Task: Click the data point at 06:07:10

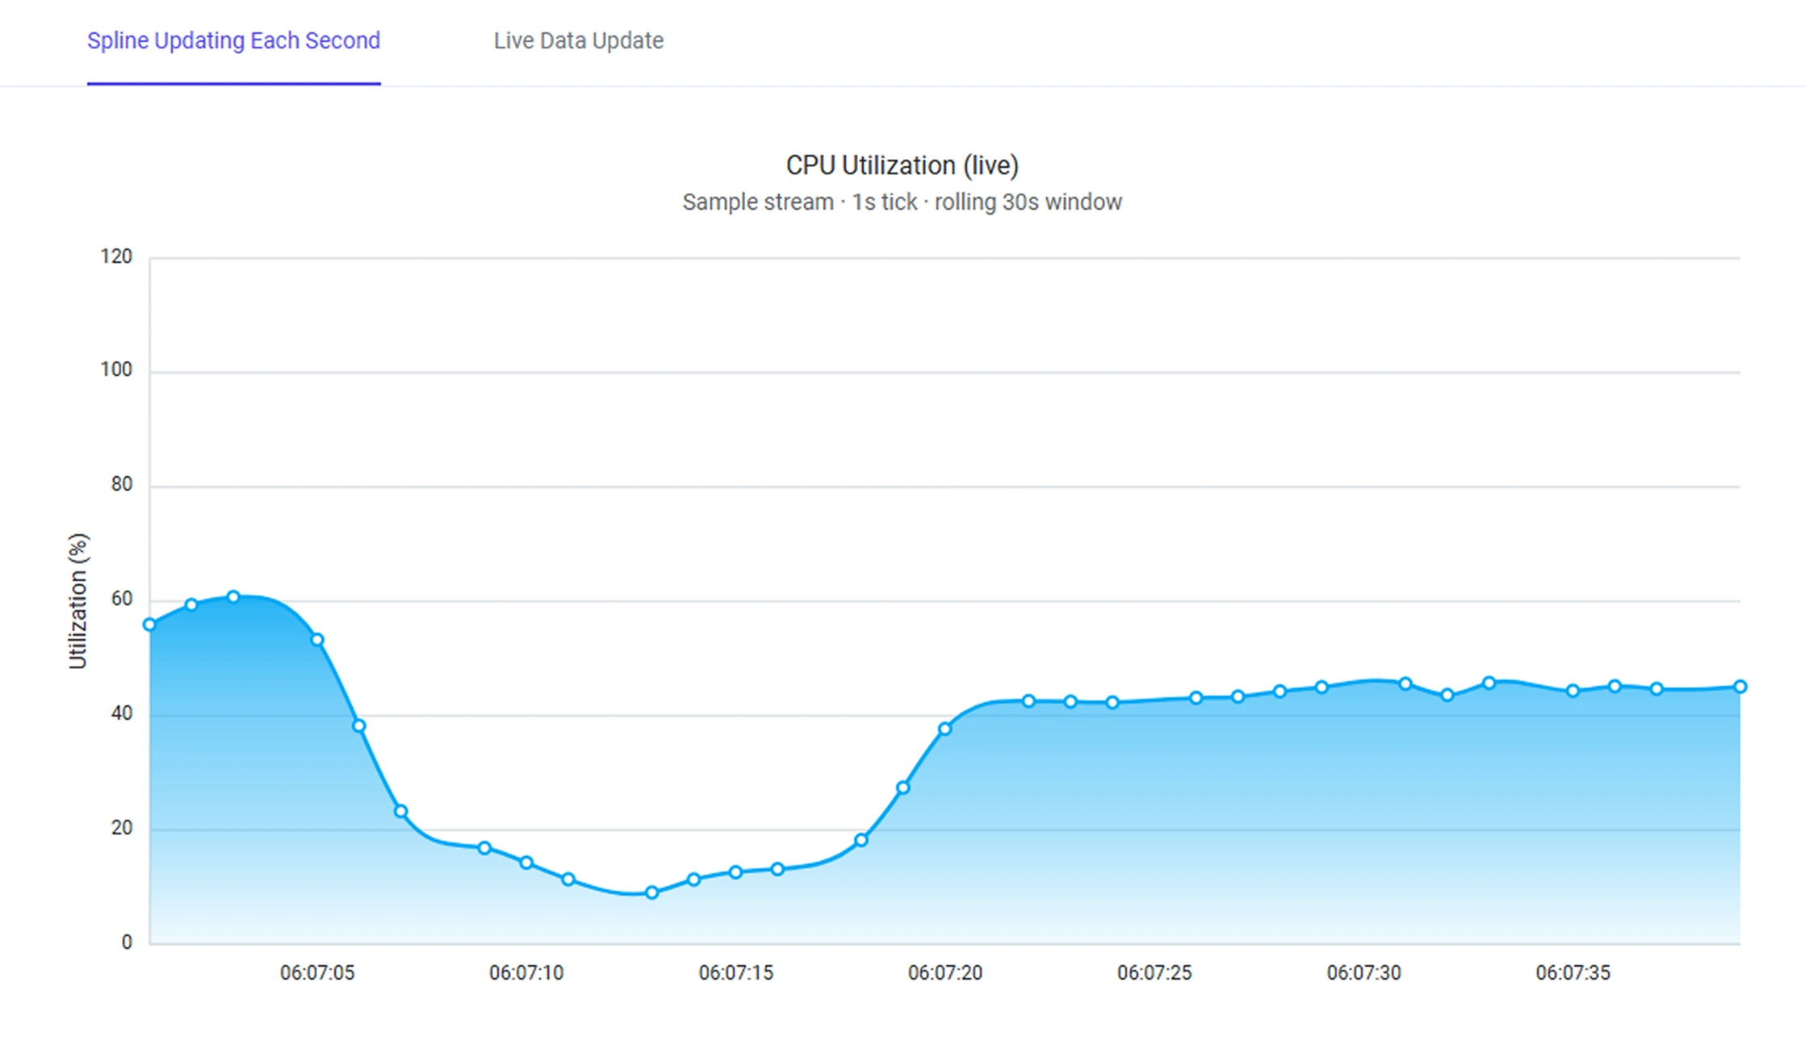Action: point(526,863)
